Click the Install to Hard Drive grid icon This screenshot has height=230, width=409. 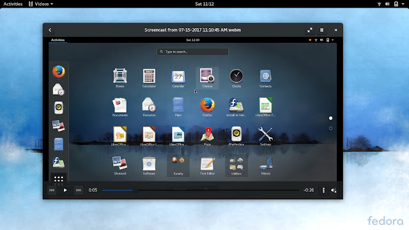(x=236, y=107)
